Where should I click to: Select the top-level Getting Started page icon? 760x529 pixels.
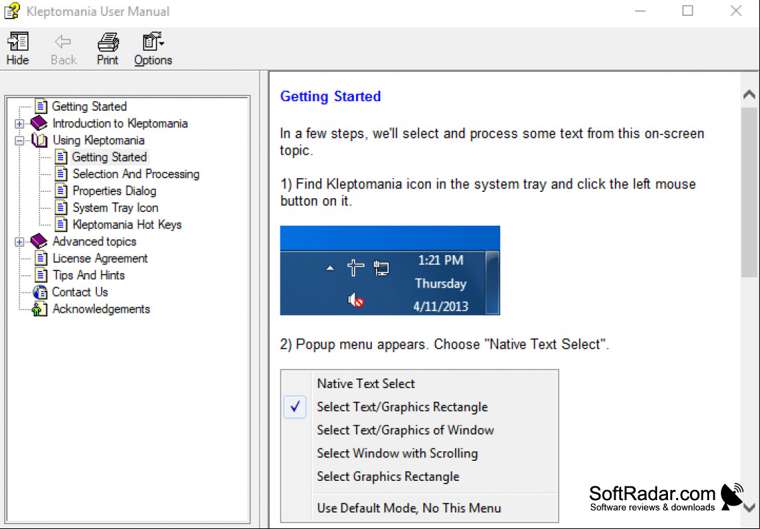pyautogui.click(x=41, y=107)
